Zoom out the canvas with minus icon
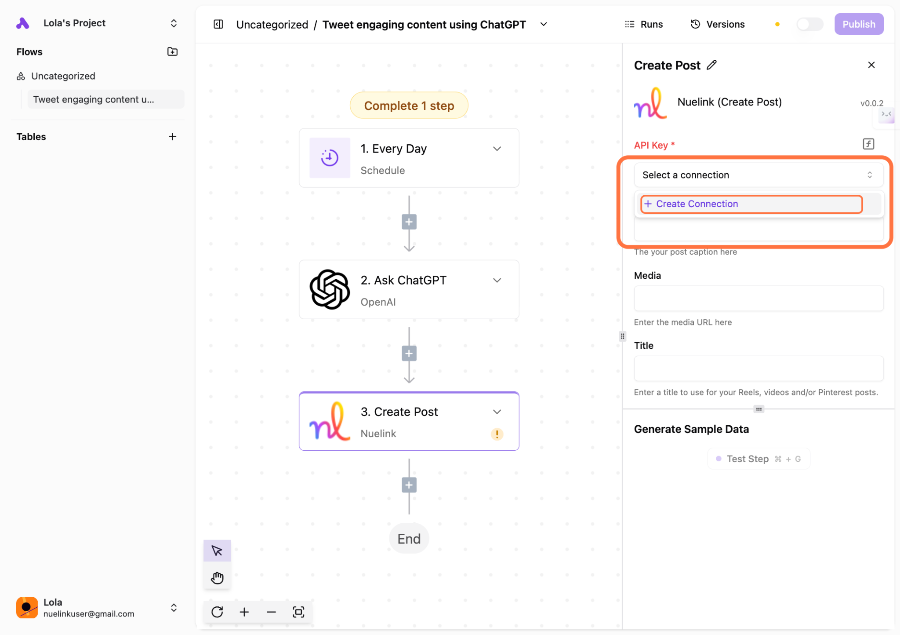 pyautogui.click(x=271, y=612)
